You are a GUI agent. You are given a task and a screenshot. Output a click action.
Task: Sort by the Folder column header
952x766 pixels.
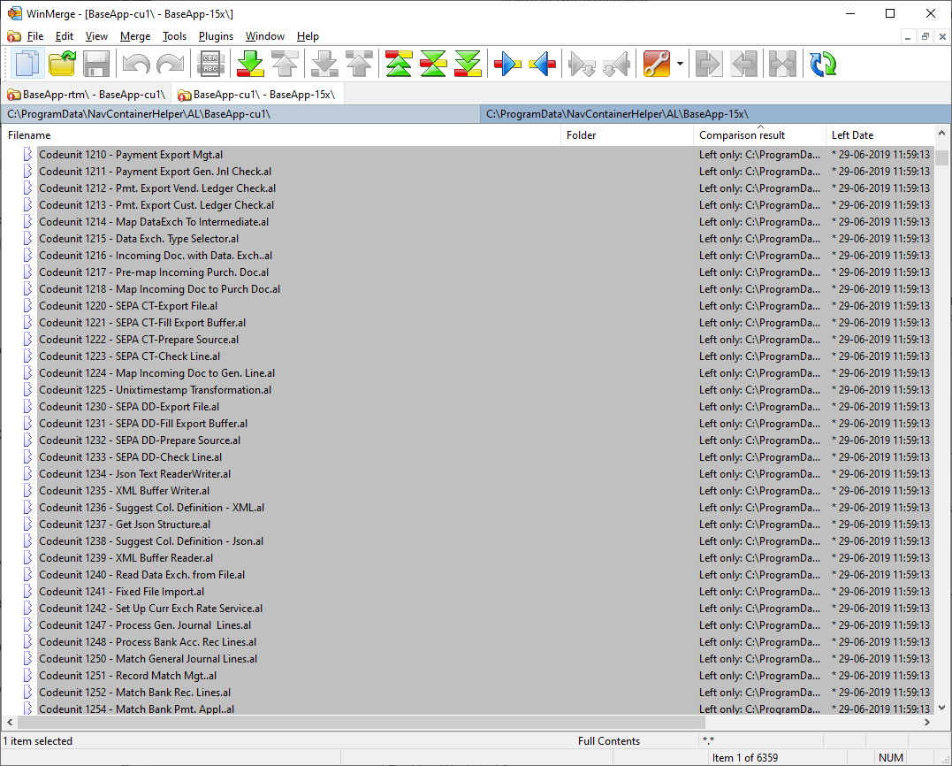(628, 135)
